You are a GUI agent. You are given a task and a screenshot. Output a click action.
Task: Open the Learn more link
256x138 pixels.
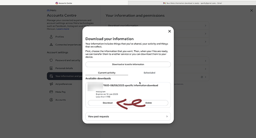pyautogui.click(x=63, y=29)
